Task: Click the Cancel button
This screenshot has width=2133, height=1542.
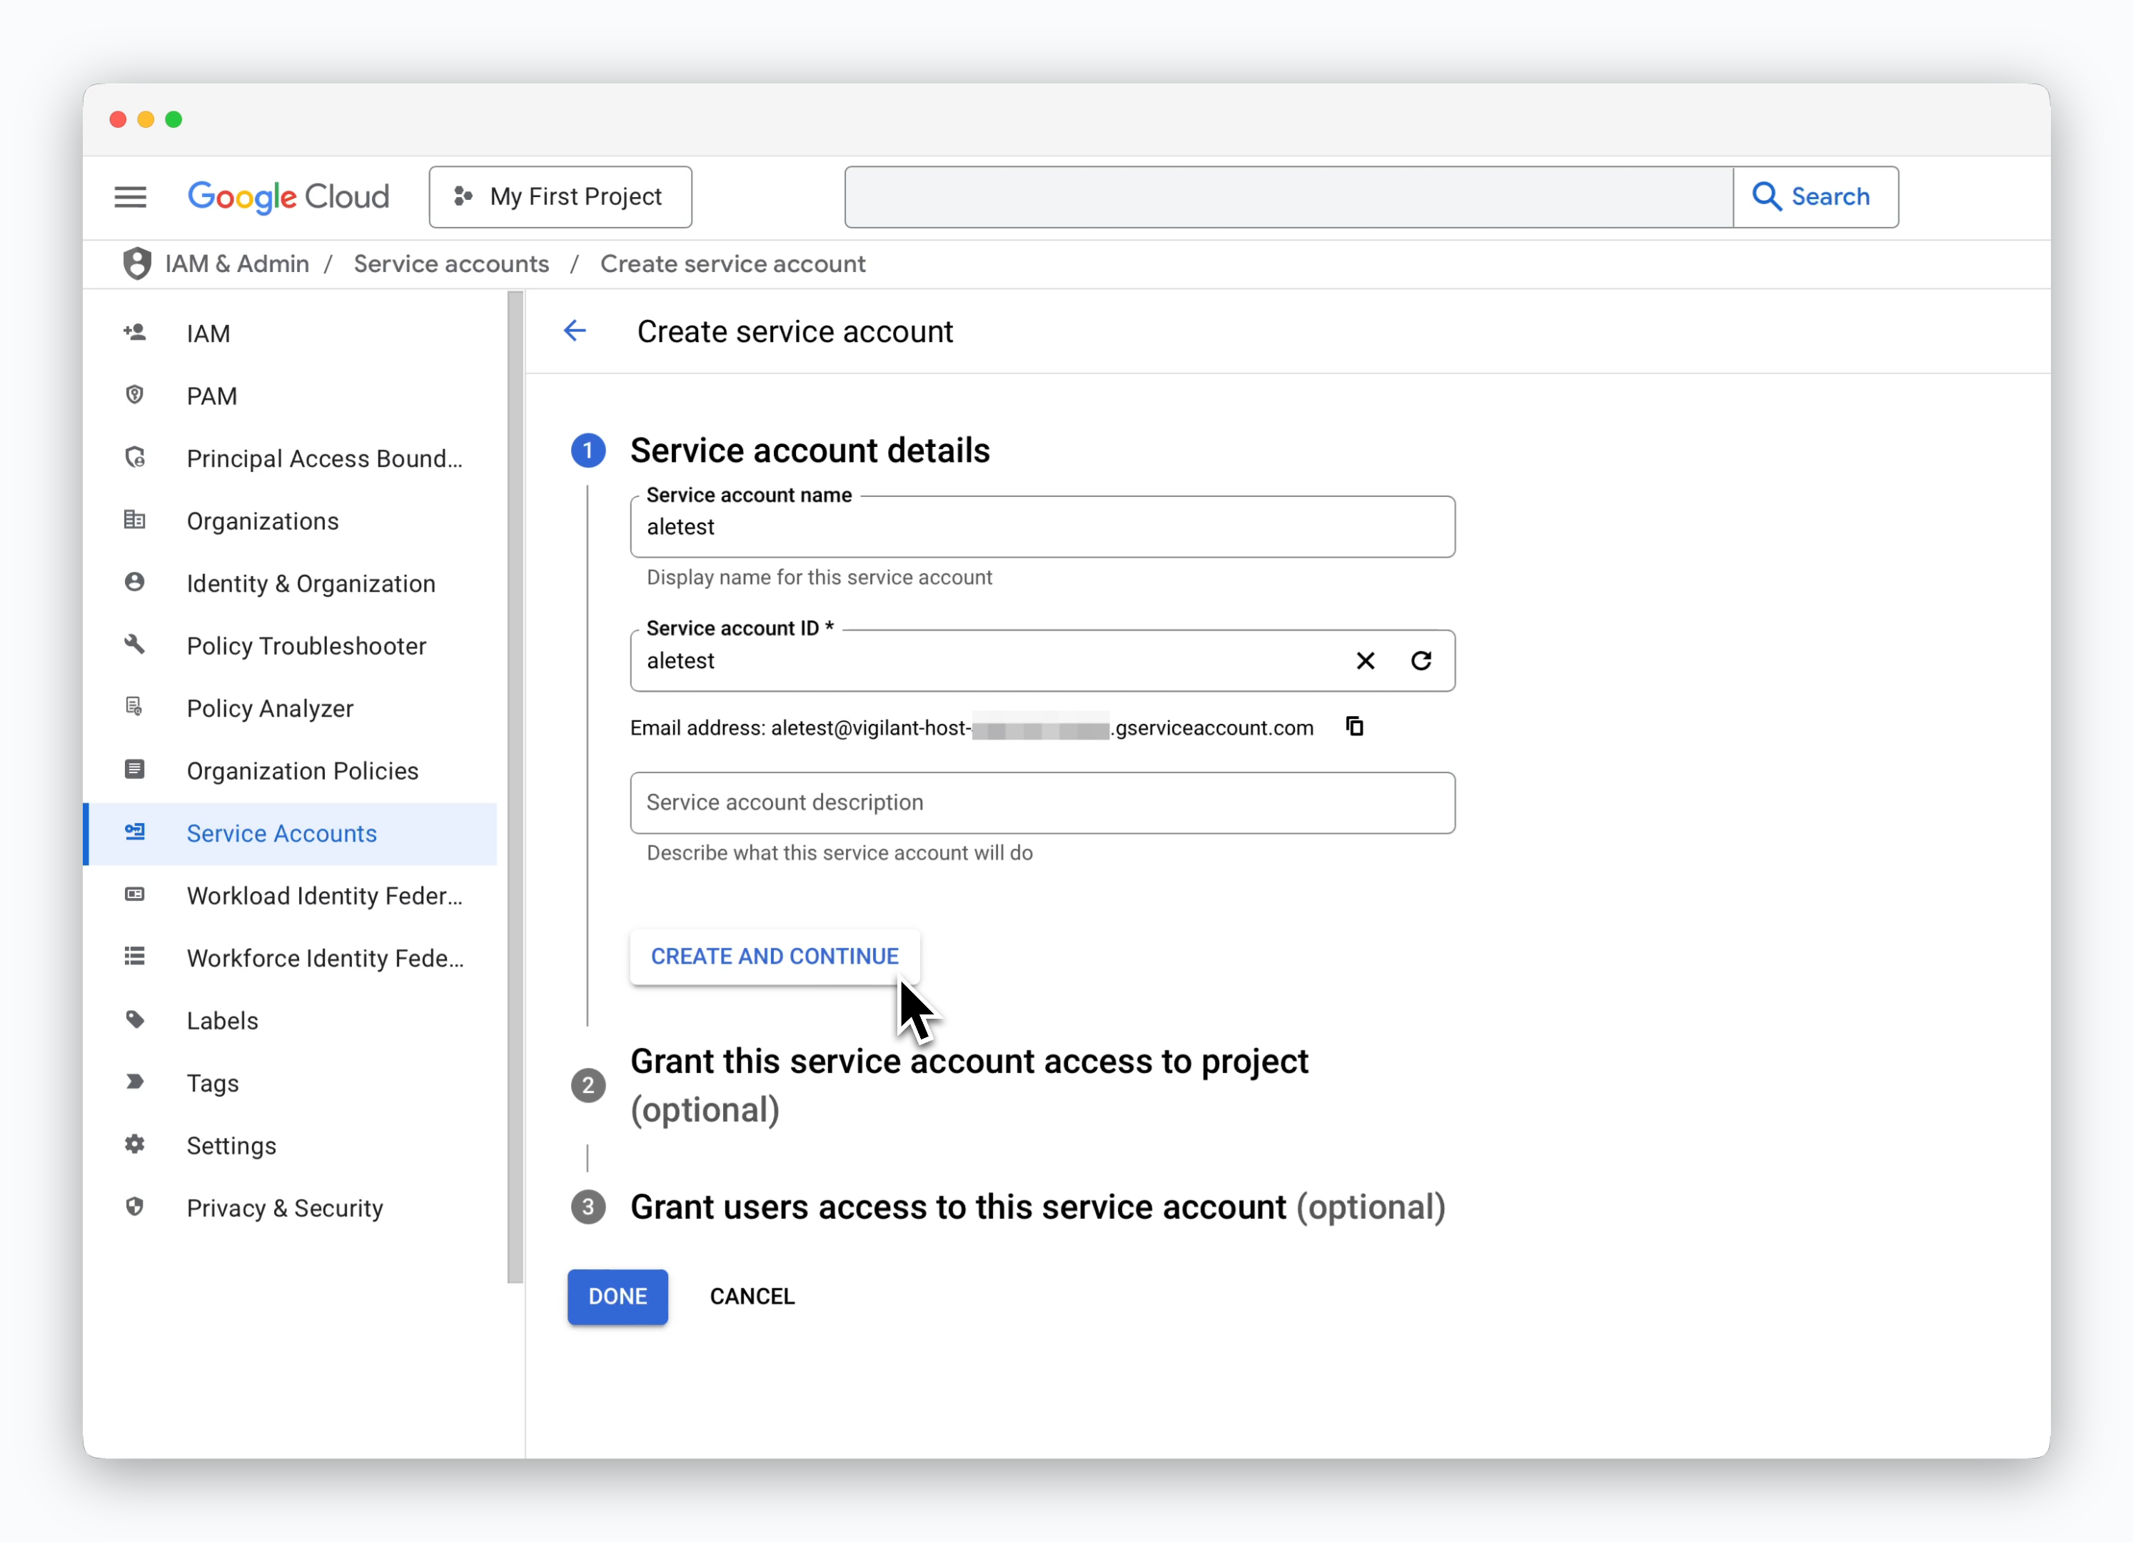Action: [x=752, y=1296]
